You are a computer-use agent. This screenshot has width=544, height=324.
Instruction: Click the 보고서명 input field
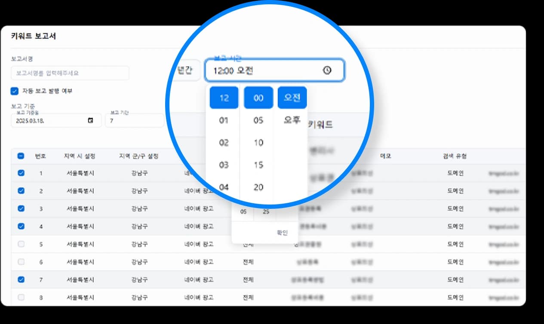tap(70, 73)
